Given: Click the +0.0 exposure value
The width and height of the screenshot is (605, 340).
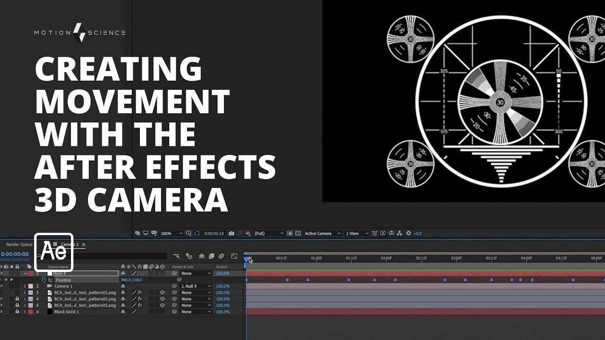Looking at the screenshot, I should click(417, 233).
